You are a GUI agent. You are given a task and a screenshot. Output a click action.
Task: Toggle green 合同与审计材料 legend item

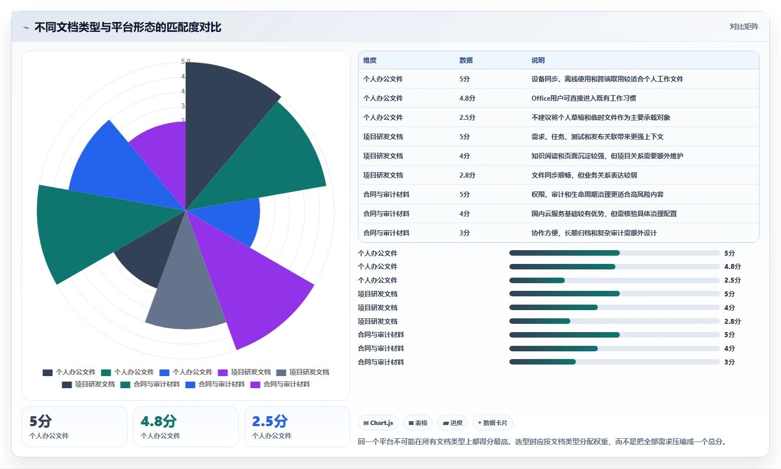tap(150, 384)
